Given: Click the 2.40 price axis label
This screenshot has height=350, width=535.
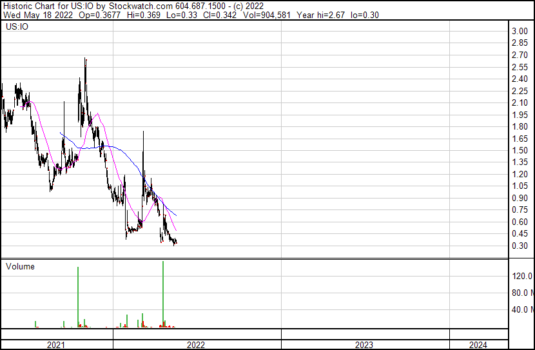Looking at the screenshot, I should [520, 79].
